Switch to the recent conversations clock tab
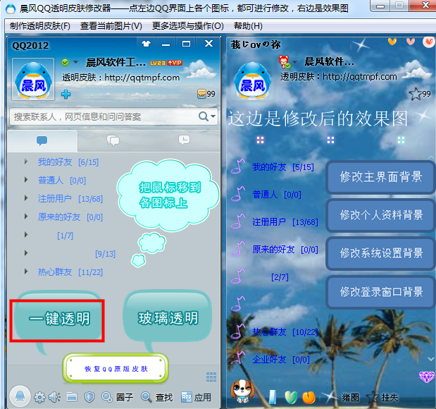 click(184, 140)
